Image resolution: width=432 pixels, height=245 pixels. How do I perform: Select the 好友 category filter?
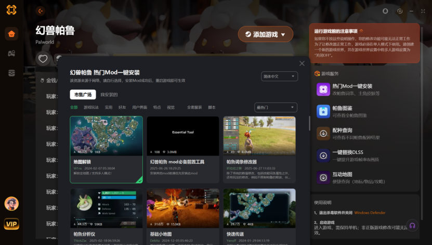pyautogui.click(x=122, y=107)
